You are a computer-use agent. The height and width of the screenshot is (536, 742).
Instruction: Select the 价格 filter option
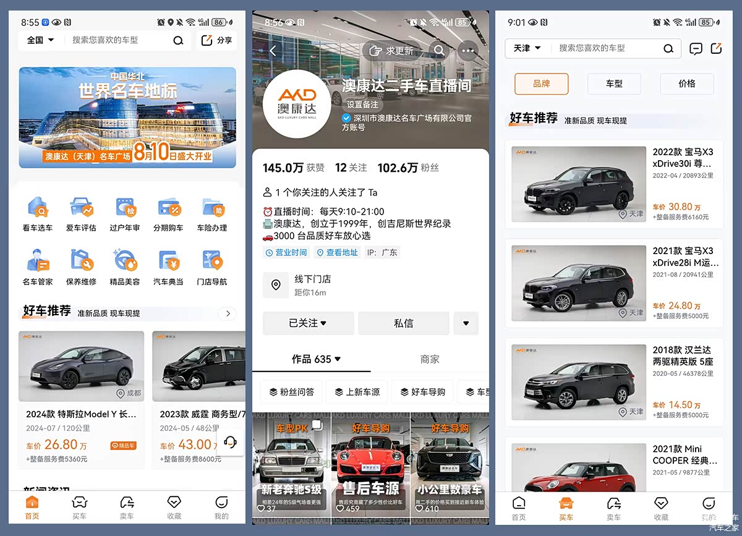pos(686,84)
